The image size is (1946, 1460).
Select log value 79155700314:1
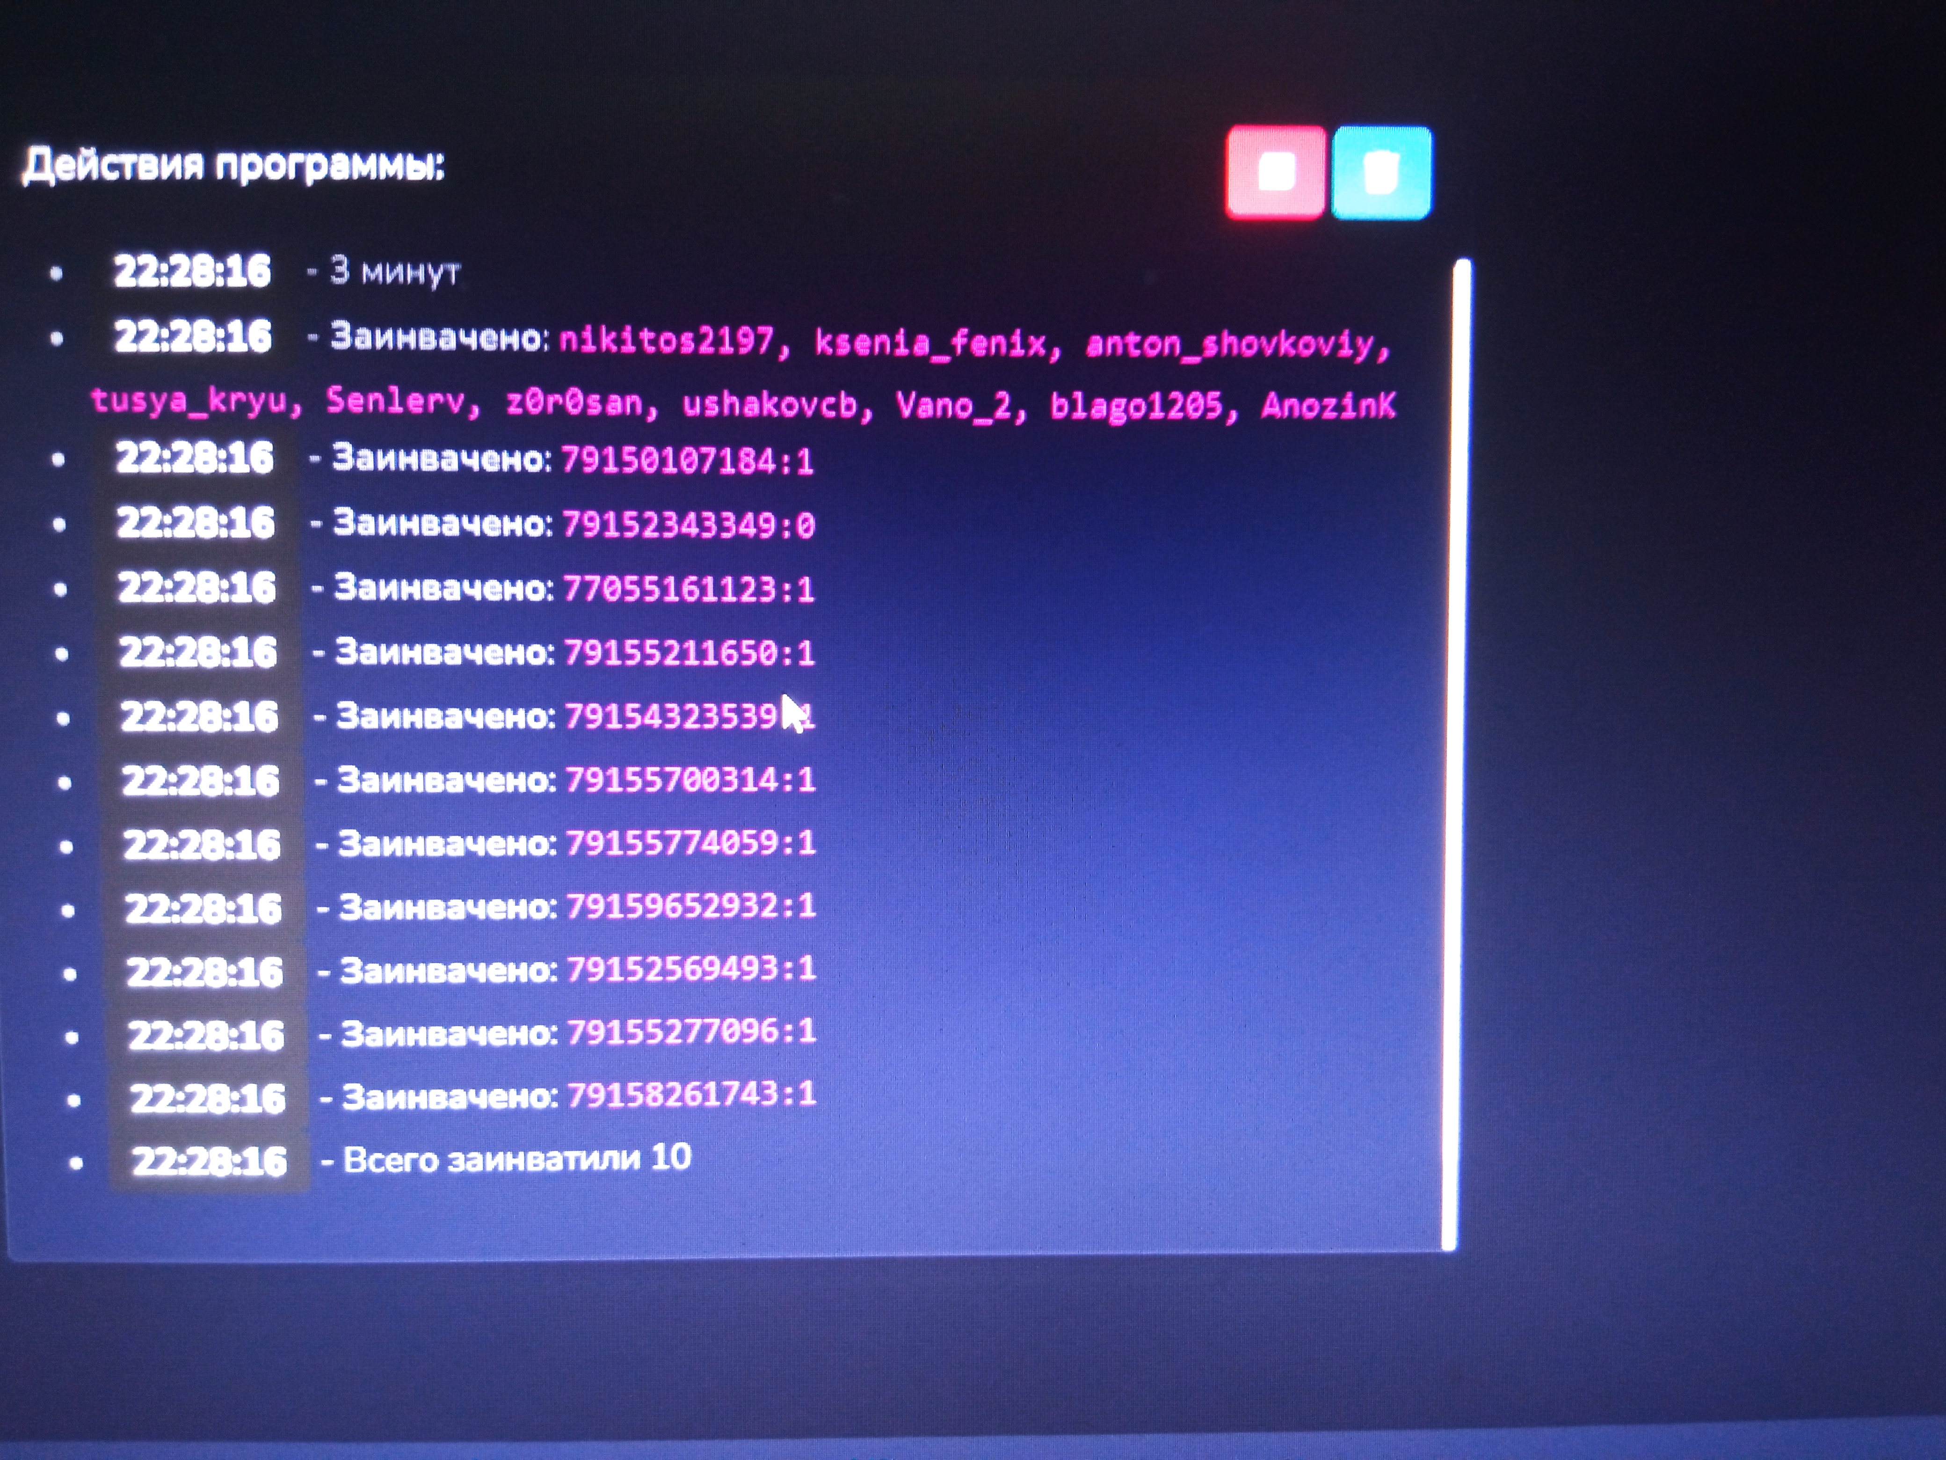(690, 780)
